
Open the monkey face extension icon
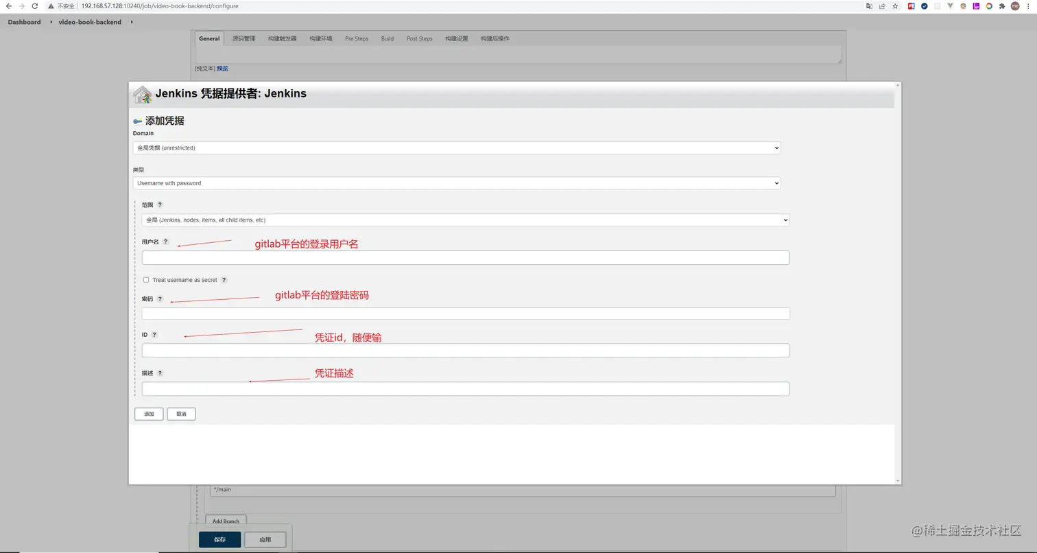coord(963,6)
